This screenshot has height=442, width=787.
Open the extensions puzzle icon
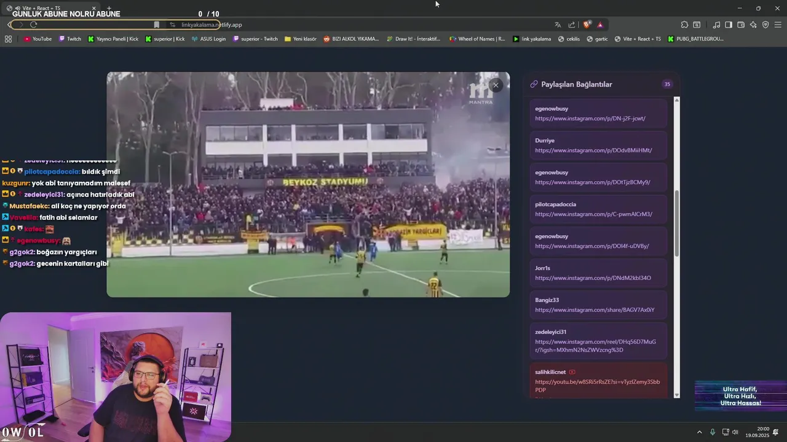click(684, 25)
